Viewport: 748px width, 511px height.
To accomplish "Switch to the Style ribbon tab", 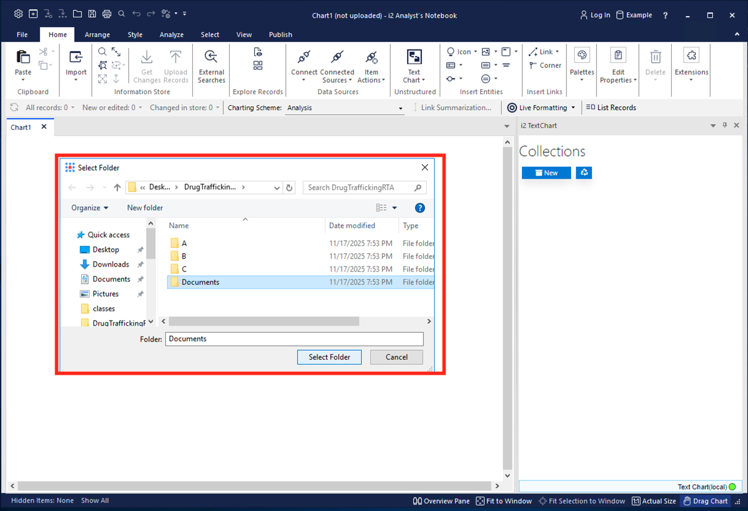I will coord(135,35).
